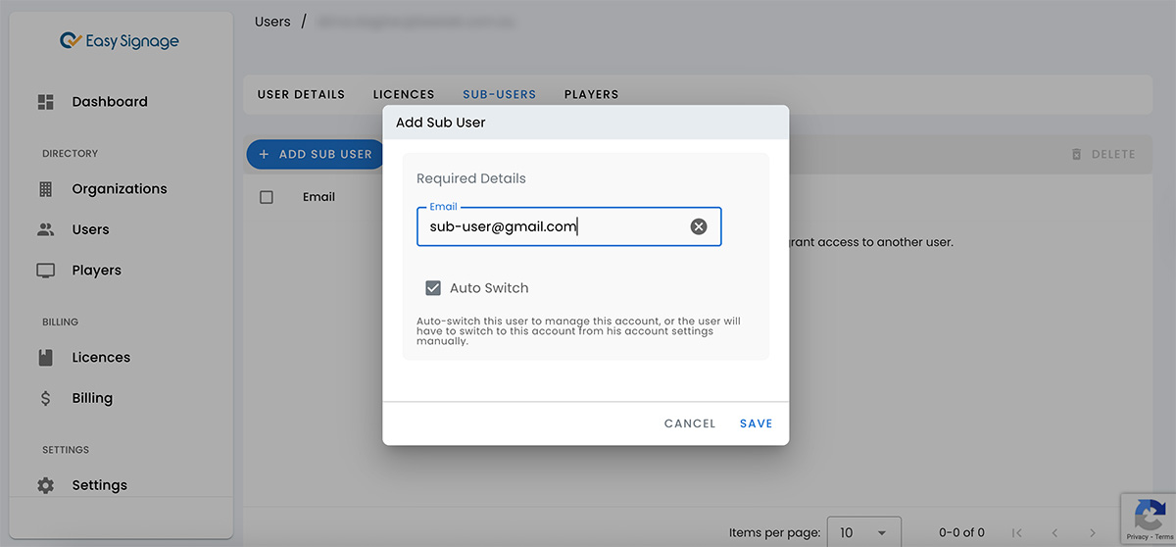1176x547 pixels.
Task: Click the Players screen icon
Action: (x=45, y=271)
